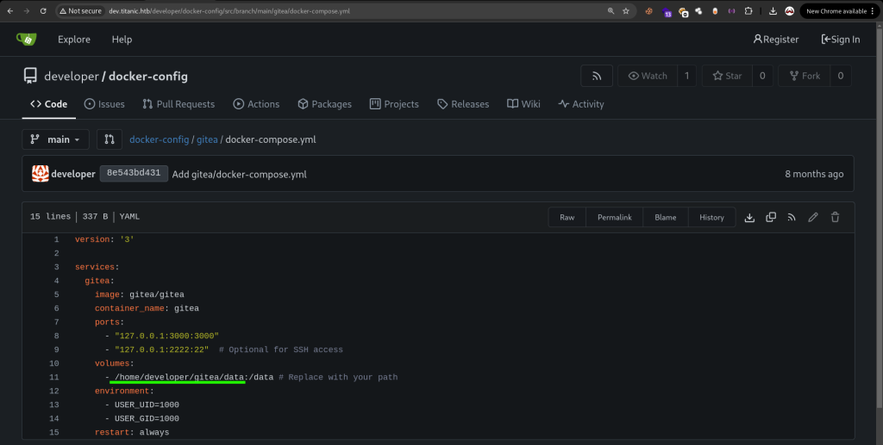Open the Issues tab
The height and width of the screenshot is (445, 883).
point(104,104)
